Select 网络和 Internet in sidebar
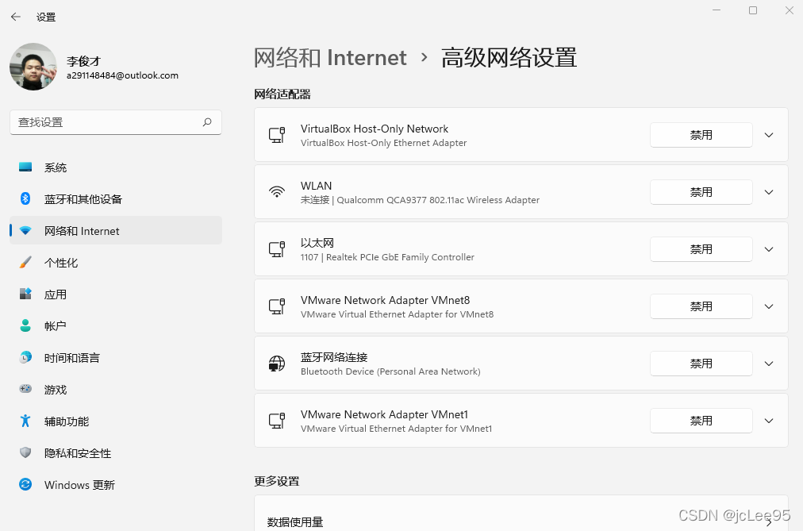The image size is (803, 531). (116, 231)
